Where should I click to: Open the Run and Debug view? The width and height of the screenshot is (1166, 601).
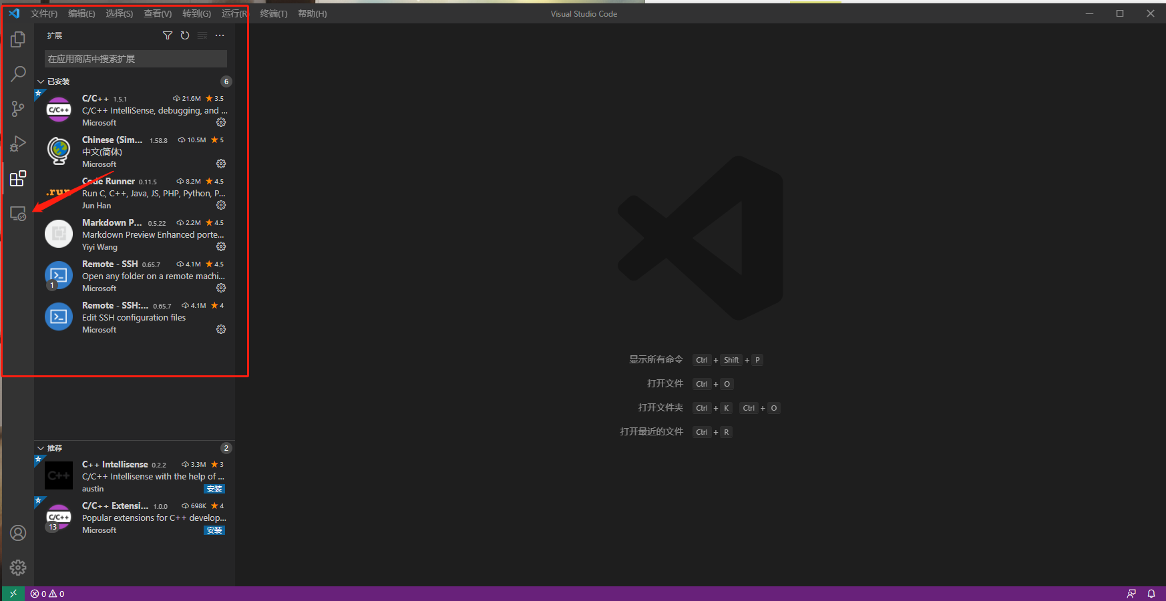(18, 144)
